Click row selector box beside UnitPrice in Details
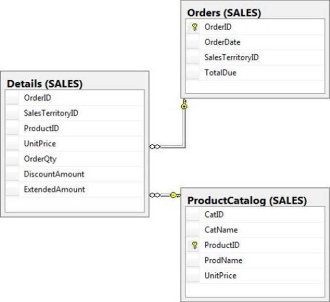The width and height of the screenshot is (330, 302). coord(13,144)
